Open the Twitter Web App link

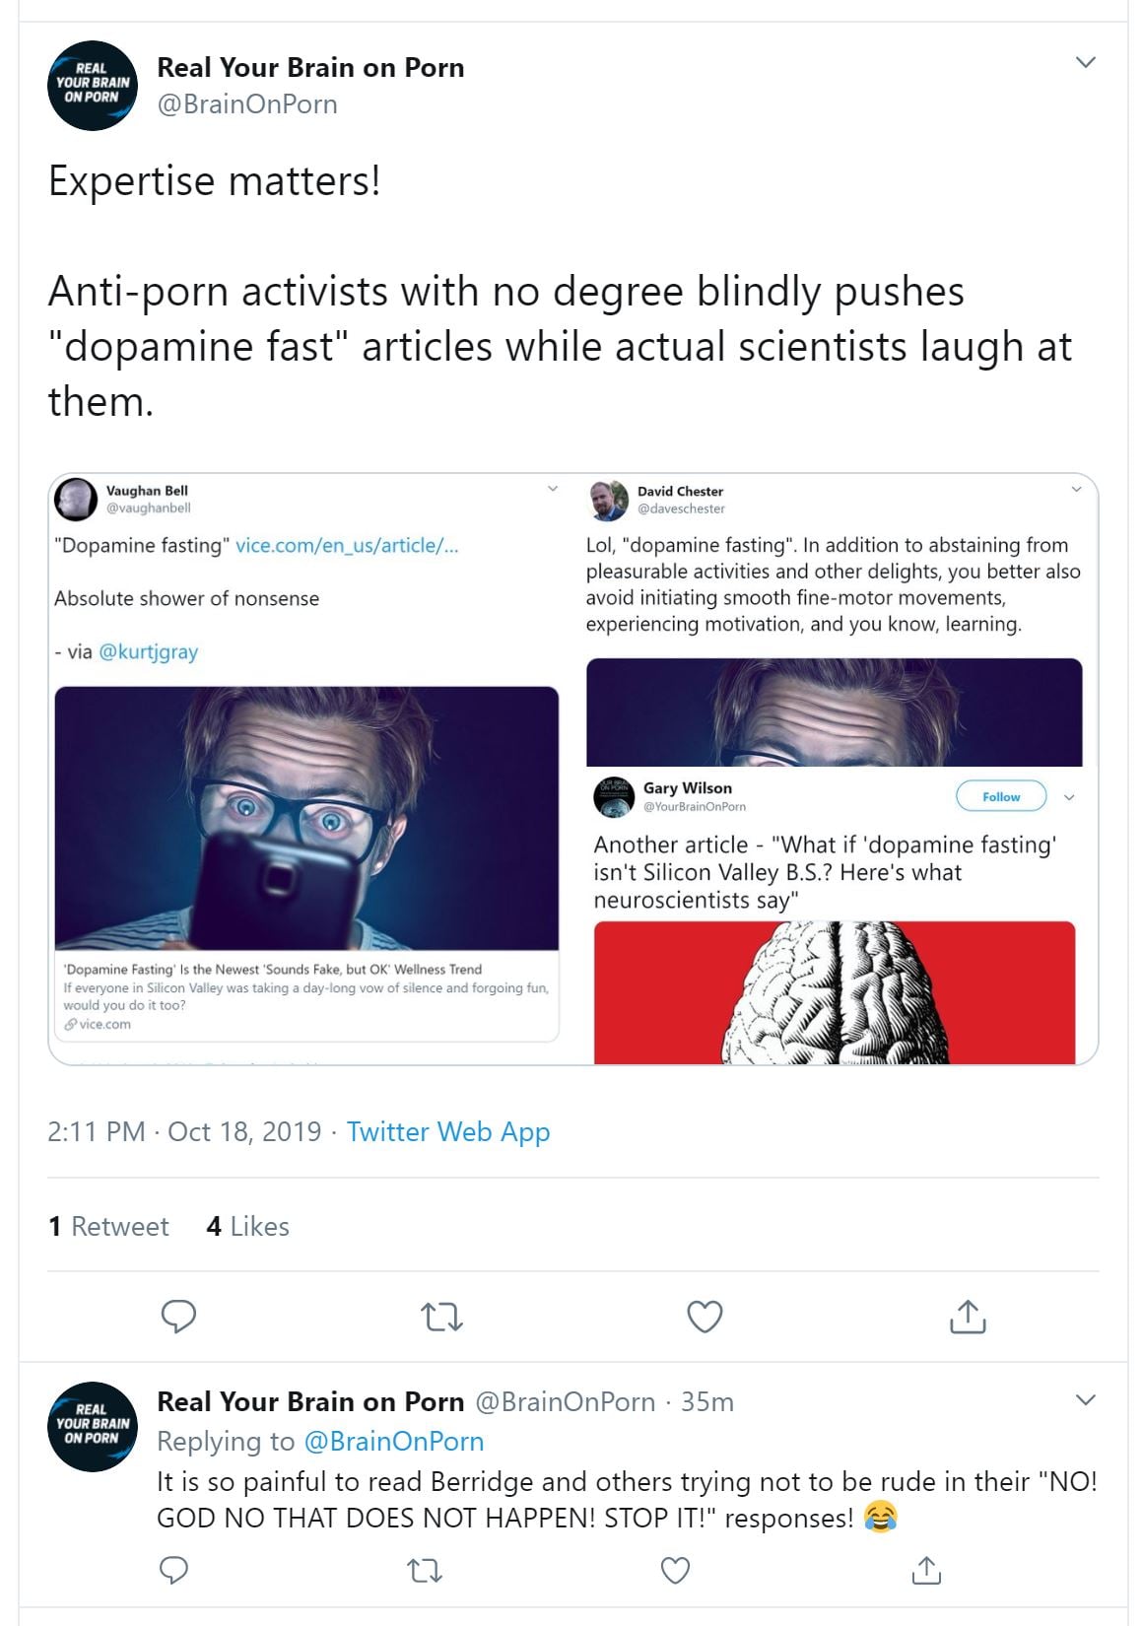point(448,1131)
